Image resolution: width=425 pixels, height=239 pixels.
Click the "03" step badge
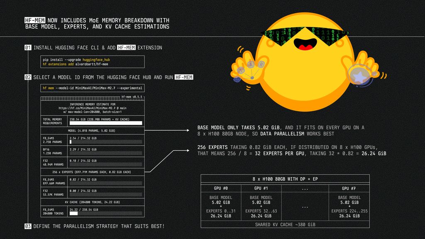click(x=28, y=226)
